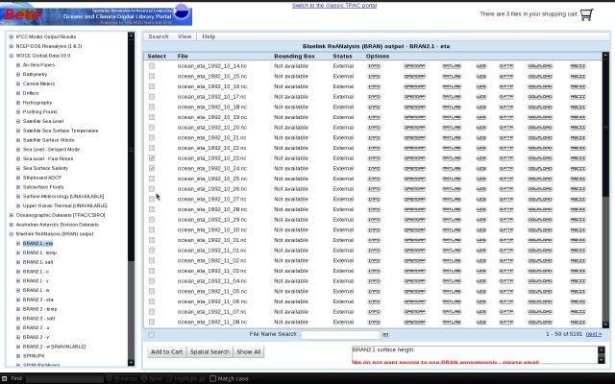Image resolution: width=615 pixels, height=384 pixels.
Task: Click the file list vertical scrollbar
Action: click(605, 190)
